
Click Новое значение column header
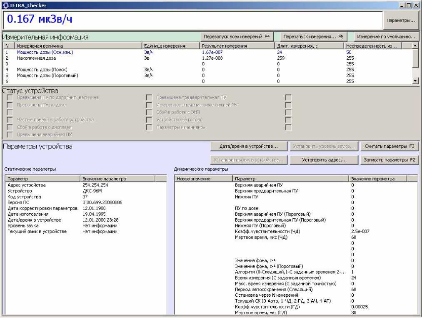tap(203, 179)
